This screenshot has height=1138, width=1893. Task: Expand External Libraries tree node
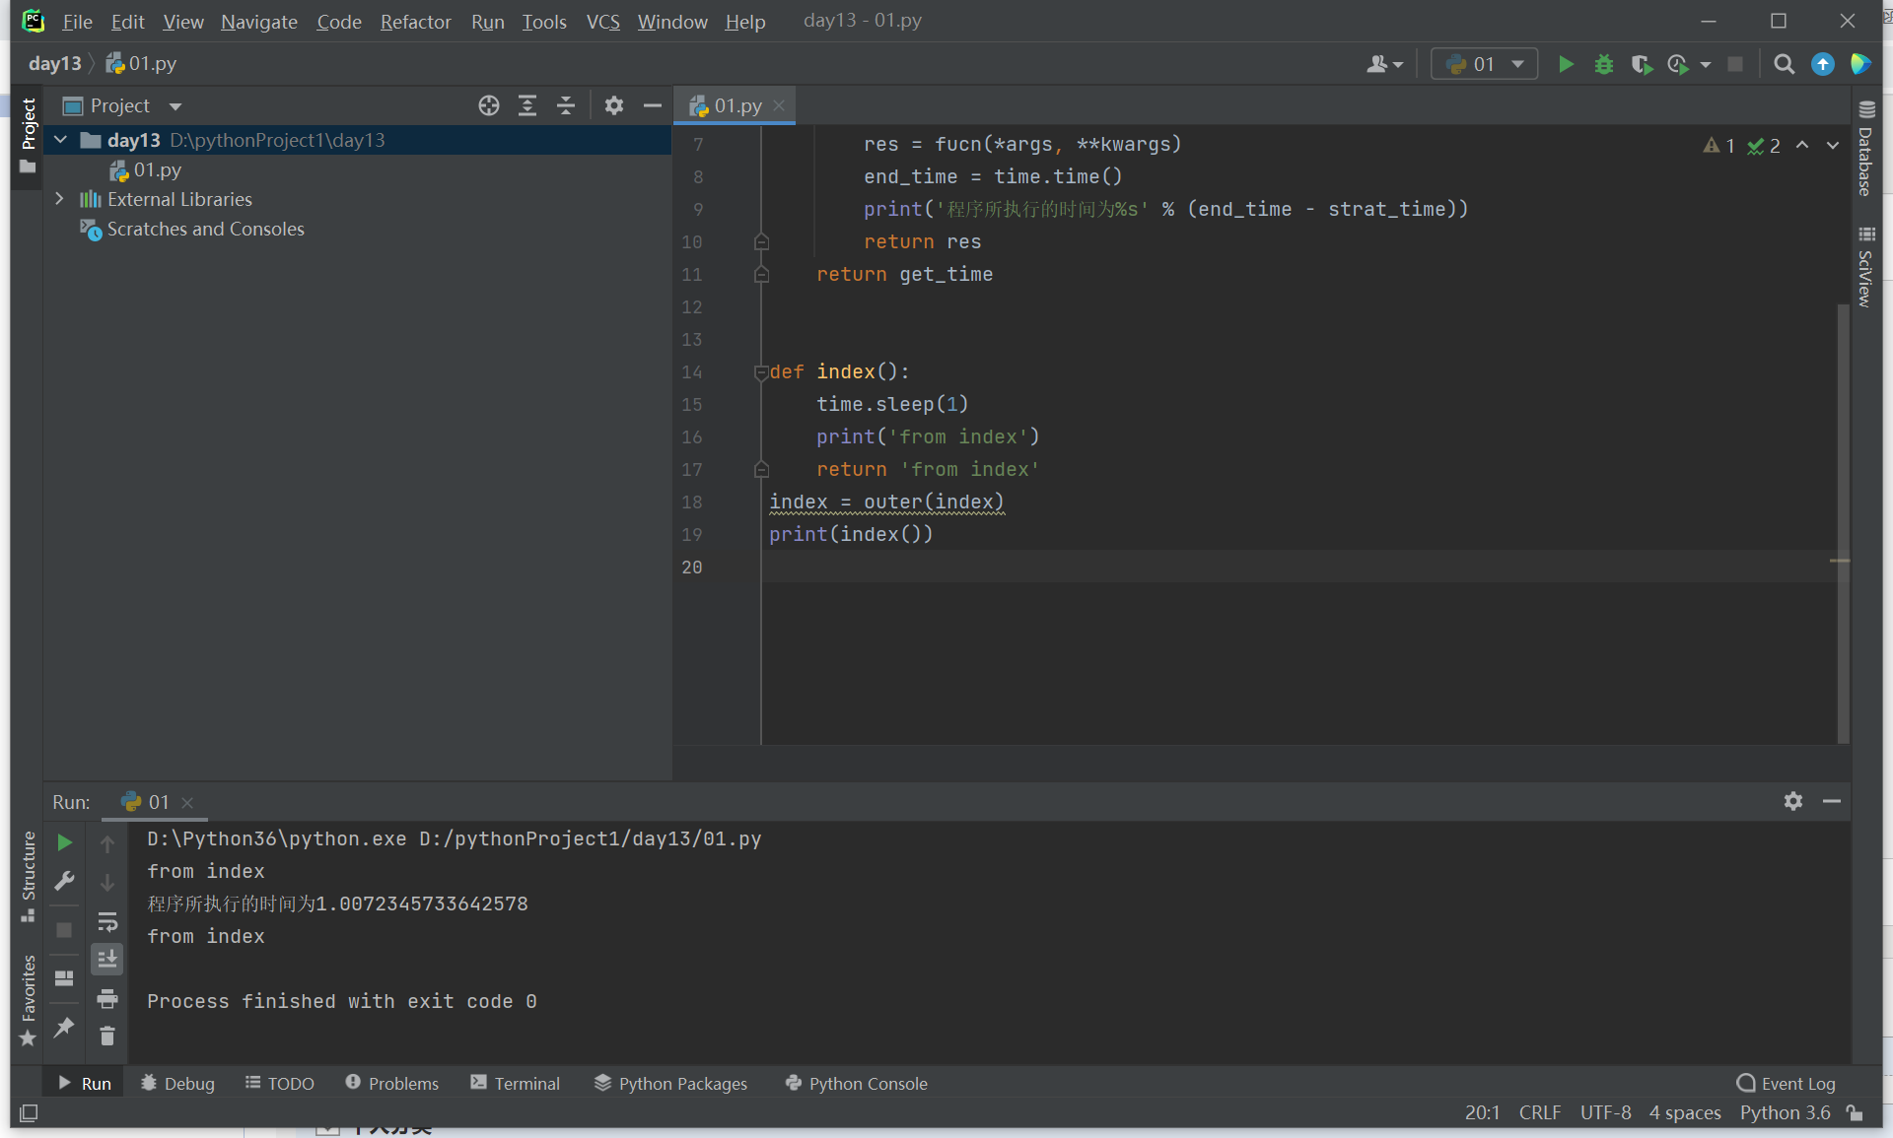(59, 199)
